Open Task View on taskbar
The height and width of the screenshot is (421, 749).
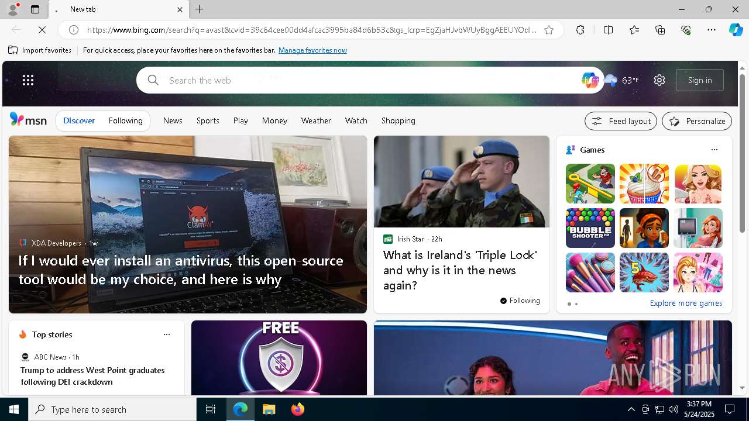[211, 409]
